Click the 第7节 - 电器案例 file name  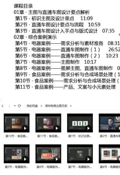80,167
